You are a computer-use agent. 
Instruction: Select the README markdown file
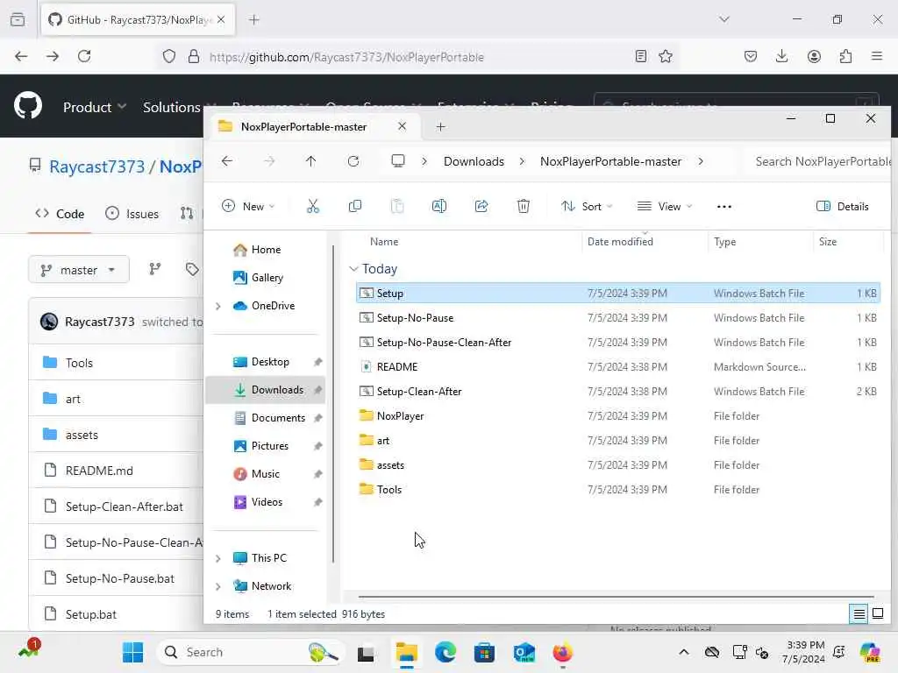[618, 367]
